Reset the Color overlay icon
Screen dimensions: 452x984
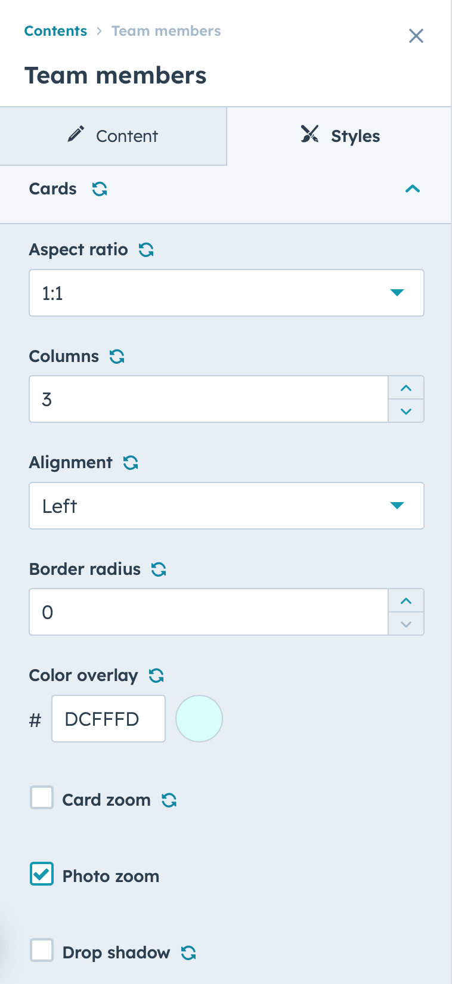156,676
